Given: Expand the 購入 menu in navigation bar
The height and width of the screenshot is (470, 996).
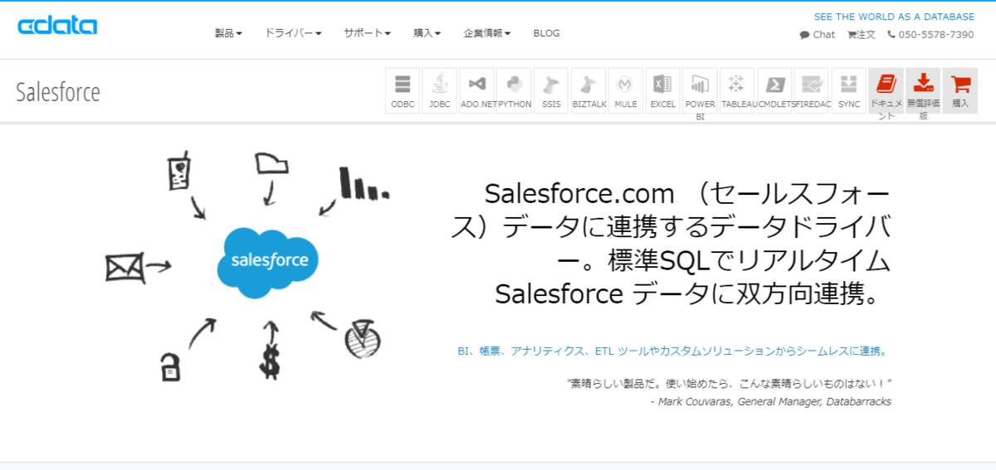Looking at the screenshot, I should click(427, 33).
